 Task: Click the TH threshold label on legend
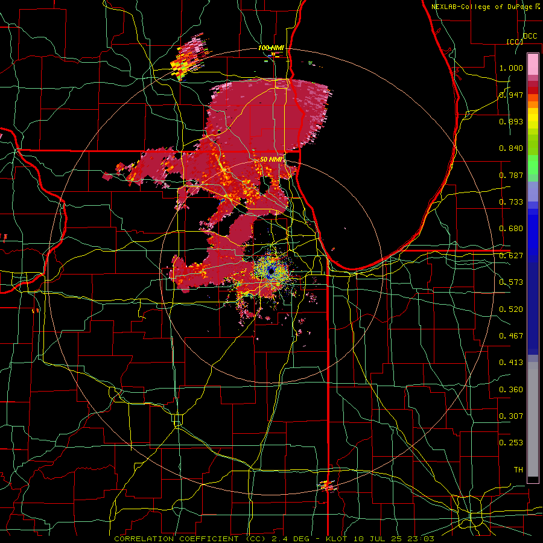tap(518, 470)
